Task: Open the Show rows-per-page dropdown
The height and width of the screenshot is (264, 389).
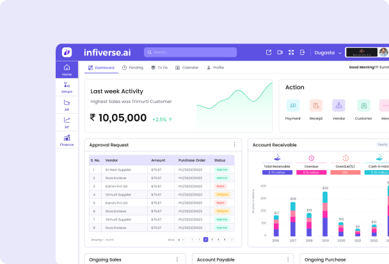Action: click(x=180, y=240)
